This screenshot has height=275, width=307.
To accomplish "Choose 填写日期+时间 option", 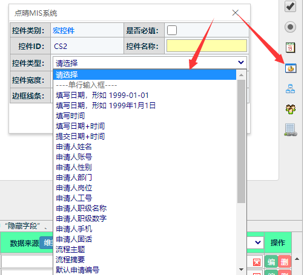I will click(81, 126).
